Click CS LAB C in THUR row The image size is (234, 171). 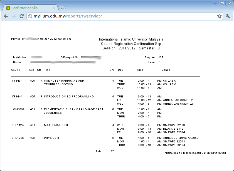tap(169, 84)
